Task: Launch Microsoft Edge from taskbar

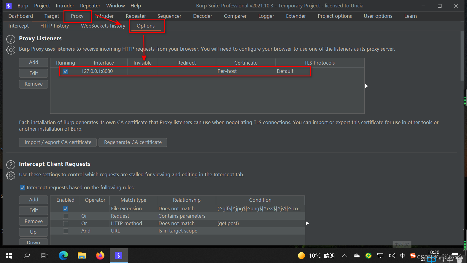Action: click(x=63, y=255)
